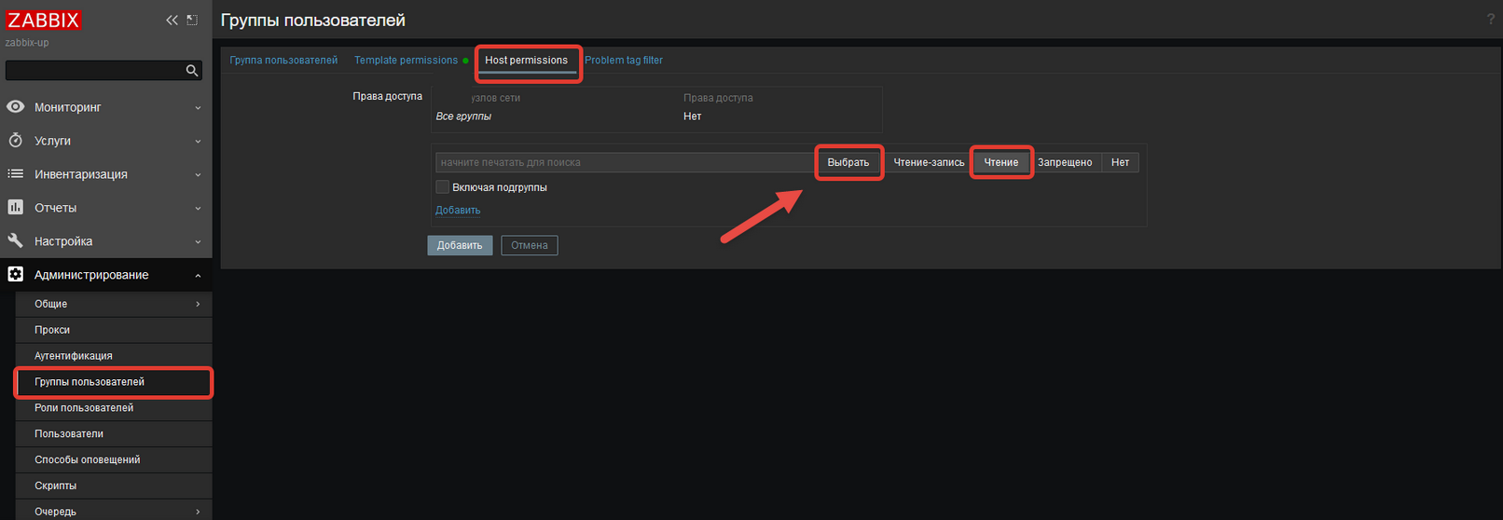Expand the Мониторинг menu chevron
The height and width of the screenshot is (520, 1503).
point(198,108)
